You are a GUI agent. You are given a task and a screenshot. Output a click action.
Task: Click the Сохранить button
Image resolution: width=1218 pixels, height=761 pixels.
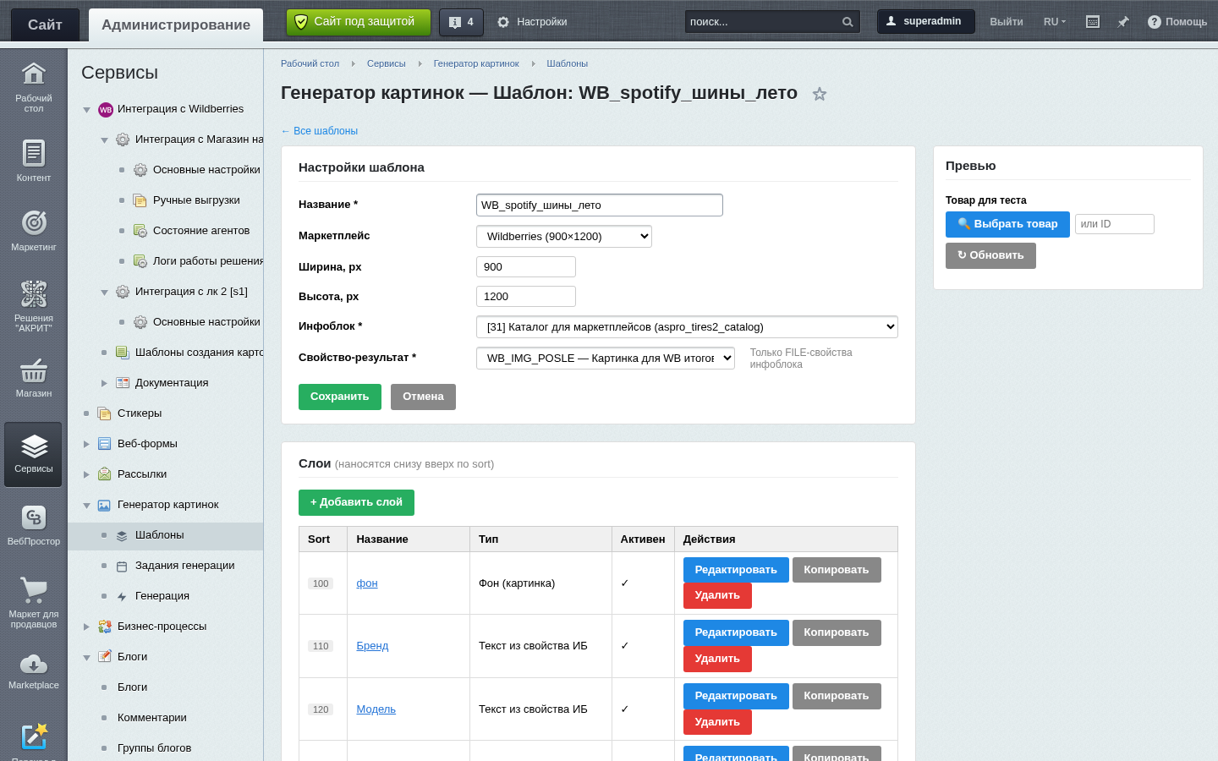tap(340, 397)
